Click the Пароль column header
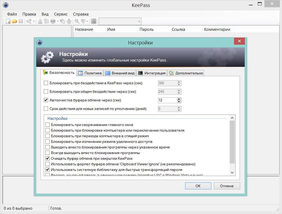 154,29
